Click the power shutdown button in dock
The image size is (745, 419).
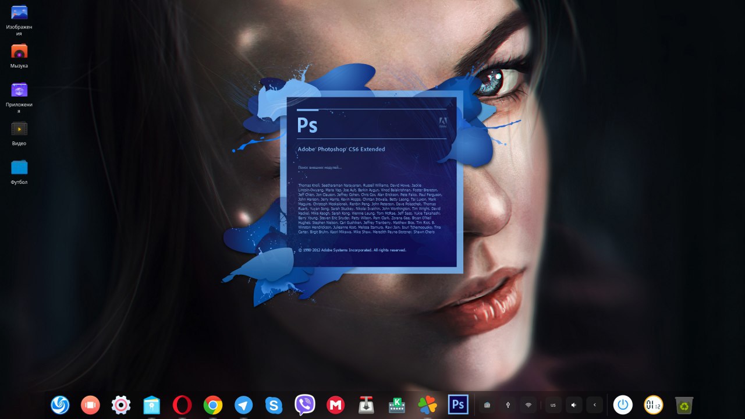623,404
